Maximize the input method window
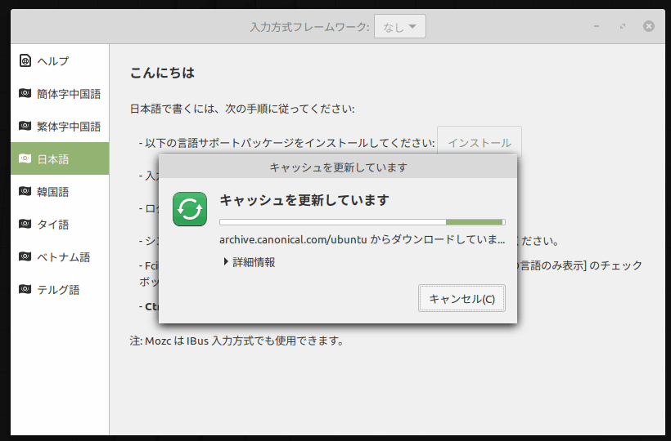Screen dimensions: 671x441 point(623,26)
